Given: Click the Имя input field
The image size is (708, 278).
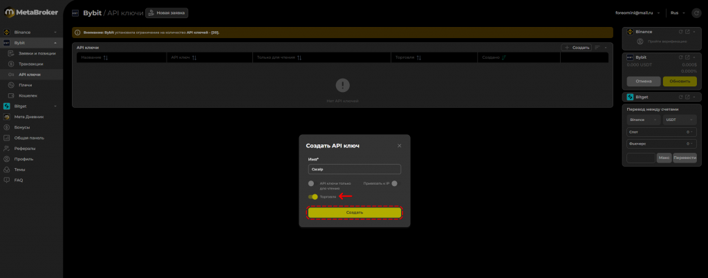Looking at the screenshot, I should pyautogui.click(x=355, y=169).
